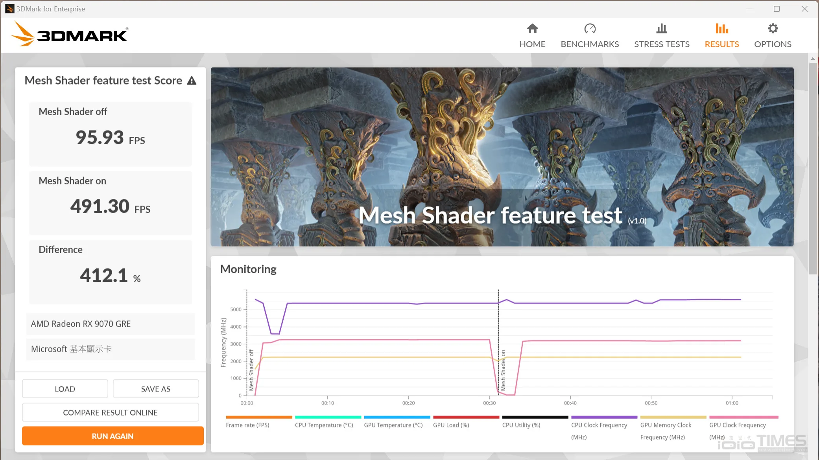Click COMPARE RESULT ONLINE
The image size is (819, 460).
pos(110,412)
